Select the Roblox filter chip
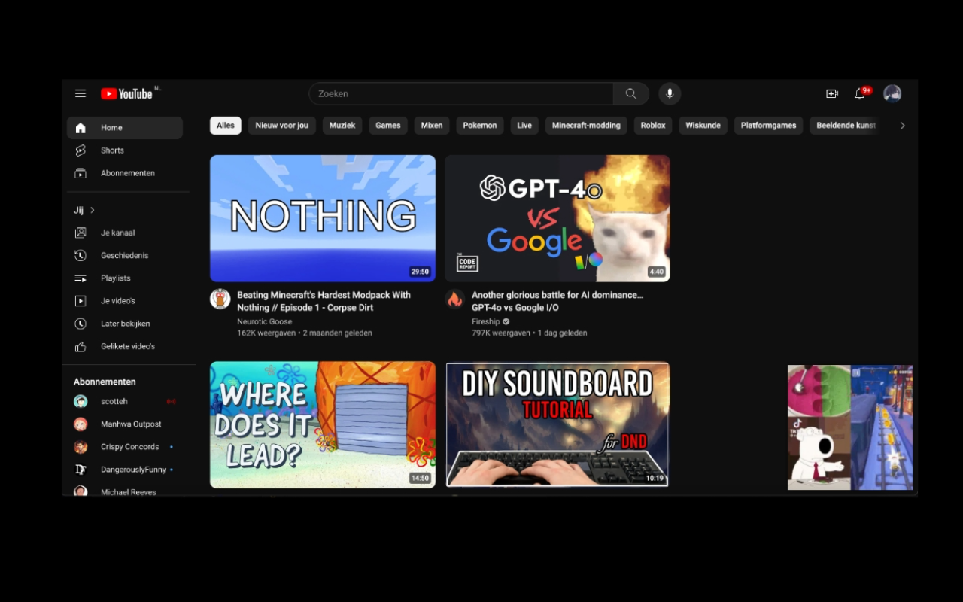This screenshot has width=963, height=602. tap(653, 126)
